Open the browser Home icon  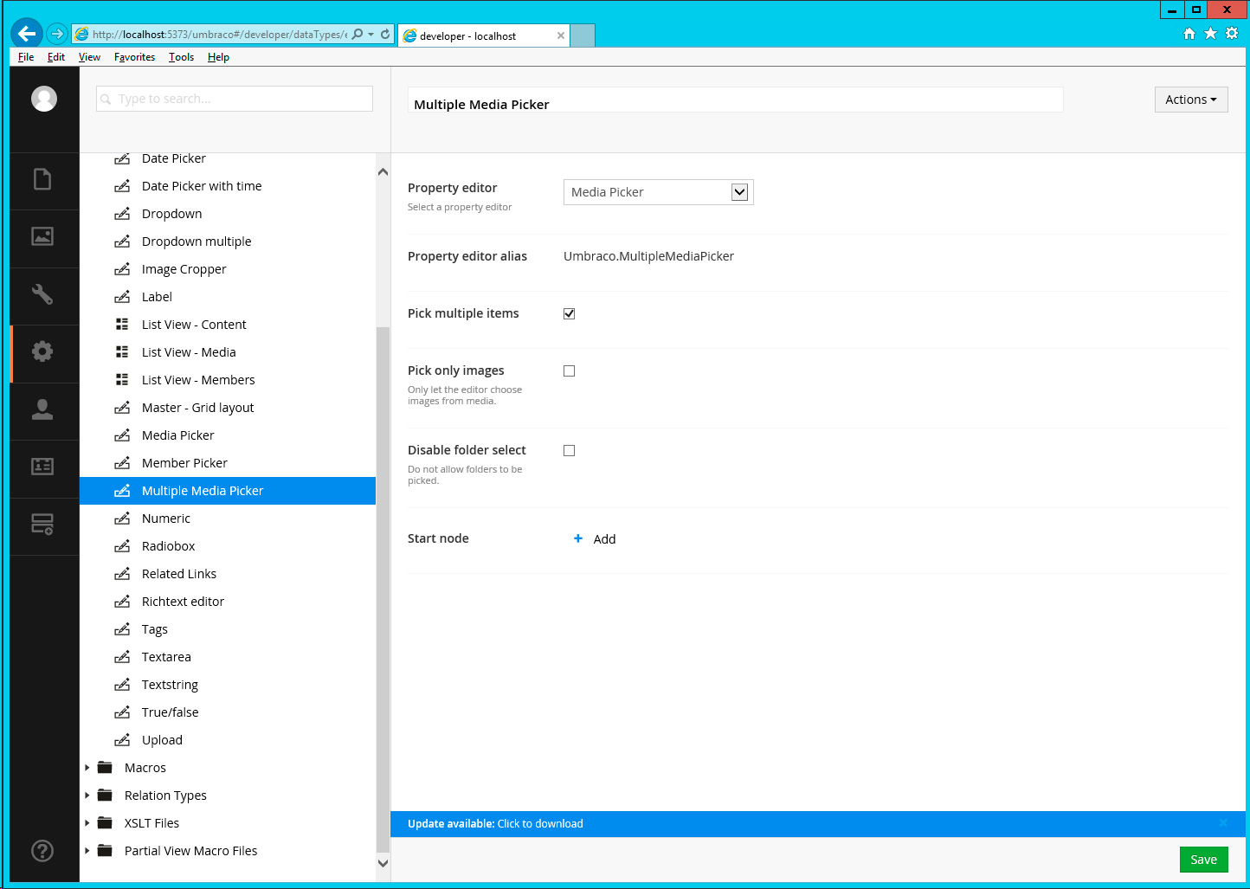pyautogui.click(x=1189, y=34)
